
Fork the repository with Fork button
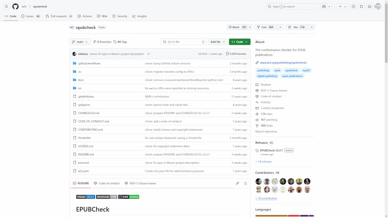click(x=266, y=27)
